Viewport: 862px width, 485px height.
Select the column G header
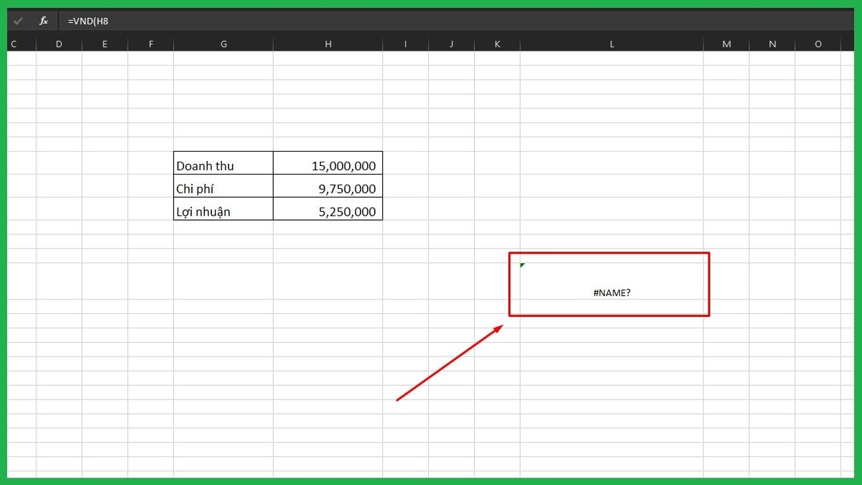[x=223, y=43]
